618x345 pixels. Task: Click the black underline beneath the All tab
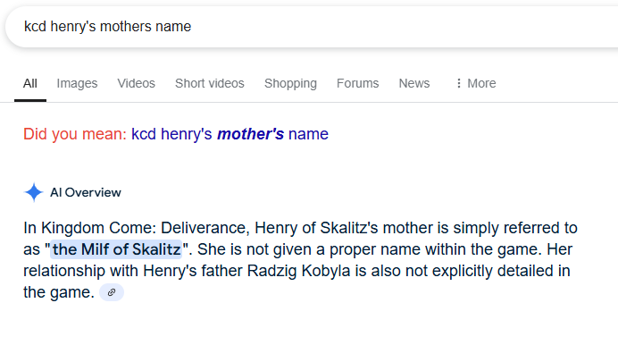coord(30,100)
